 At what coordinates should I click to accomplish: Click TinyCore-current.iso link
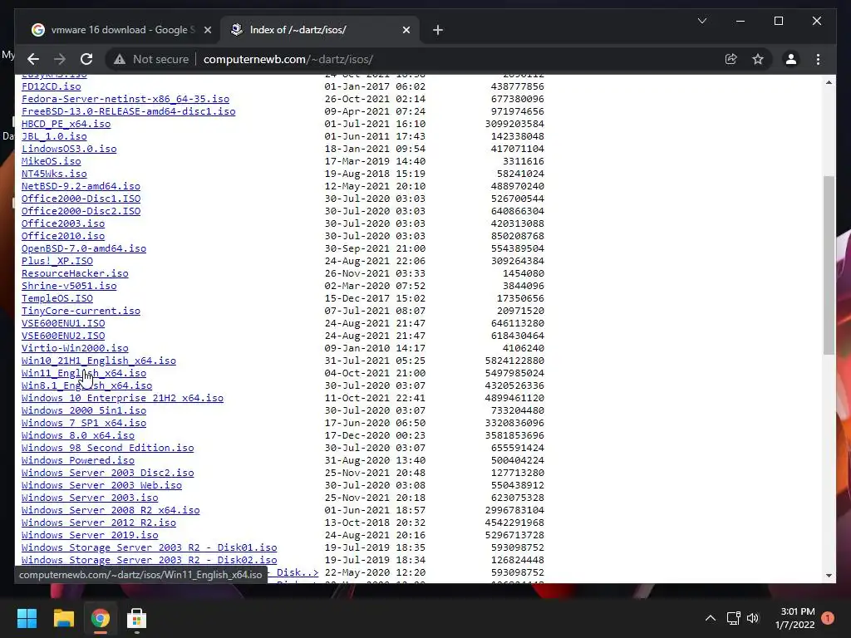click(81, 311)
